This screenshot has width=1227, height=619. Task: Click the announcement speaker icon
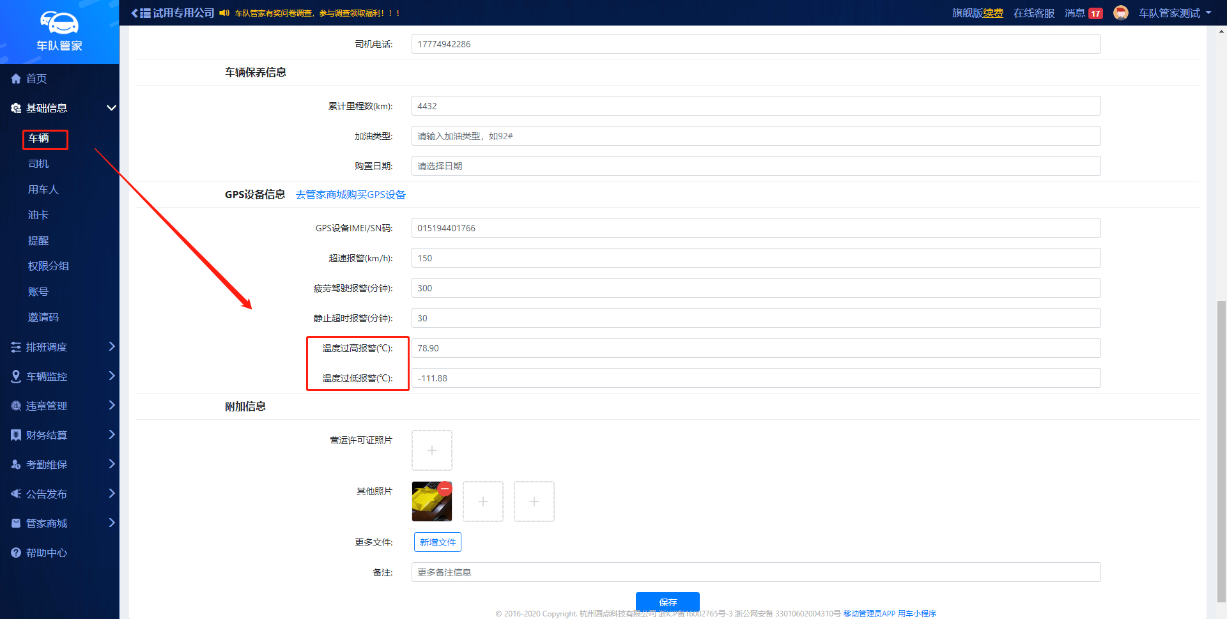click(224, 13)
